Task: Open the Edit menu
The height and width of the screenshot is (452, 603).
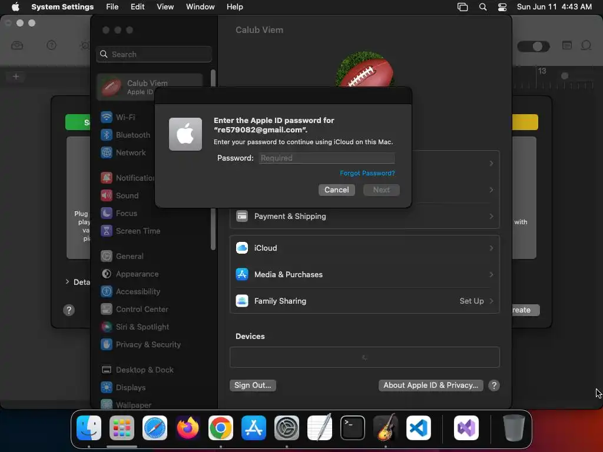Action: 137,7
